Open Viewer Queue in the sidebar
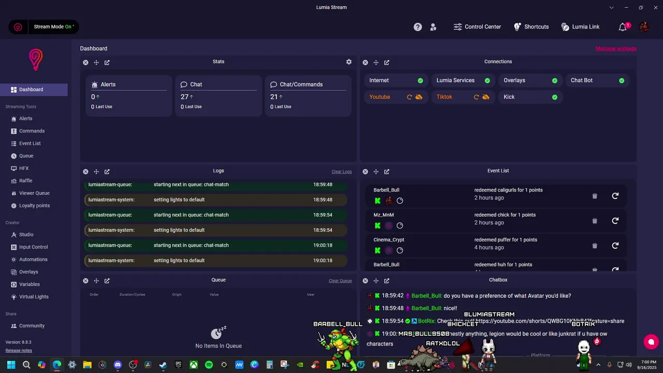The height and width of the screenshot is (373, 663). click(x=34, y=193)
